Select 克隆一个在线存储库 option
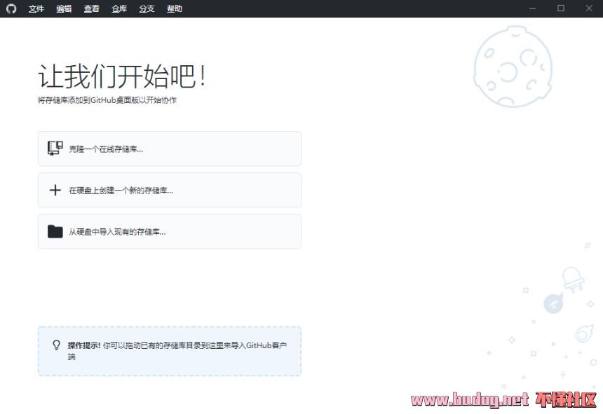The image size is (603, 414). (111, 149)
